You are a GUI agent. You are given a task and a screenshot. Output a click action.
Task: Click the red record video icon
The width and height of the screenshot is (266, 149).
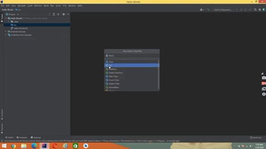point(264,83)
